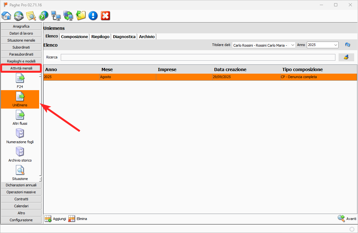Expand the Dichiarazioni annuali sidebar section
358x233 pixels.
(21, 185)
